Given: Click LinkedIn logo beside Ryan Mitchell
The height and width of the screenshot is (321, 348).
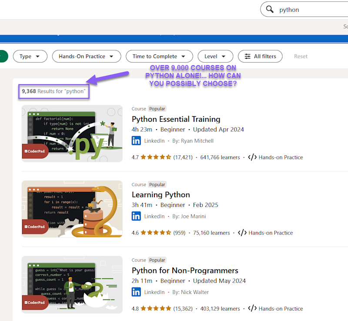Looking at the screenshot, I should (x=136, y=141).
